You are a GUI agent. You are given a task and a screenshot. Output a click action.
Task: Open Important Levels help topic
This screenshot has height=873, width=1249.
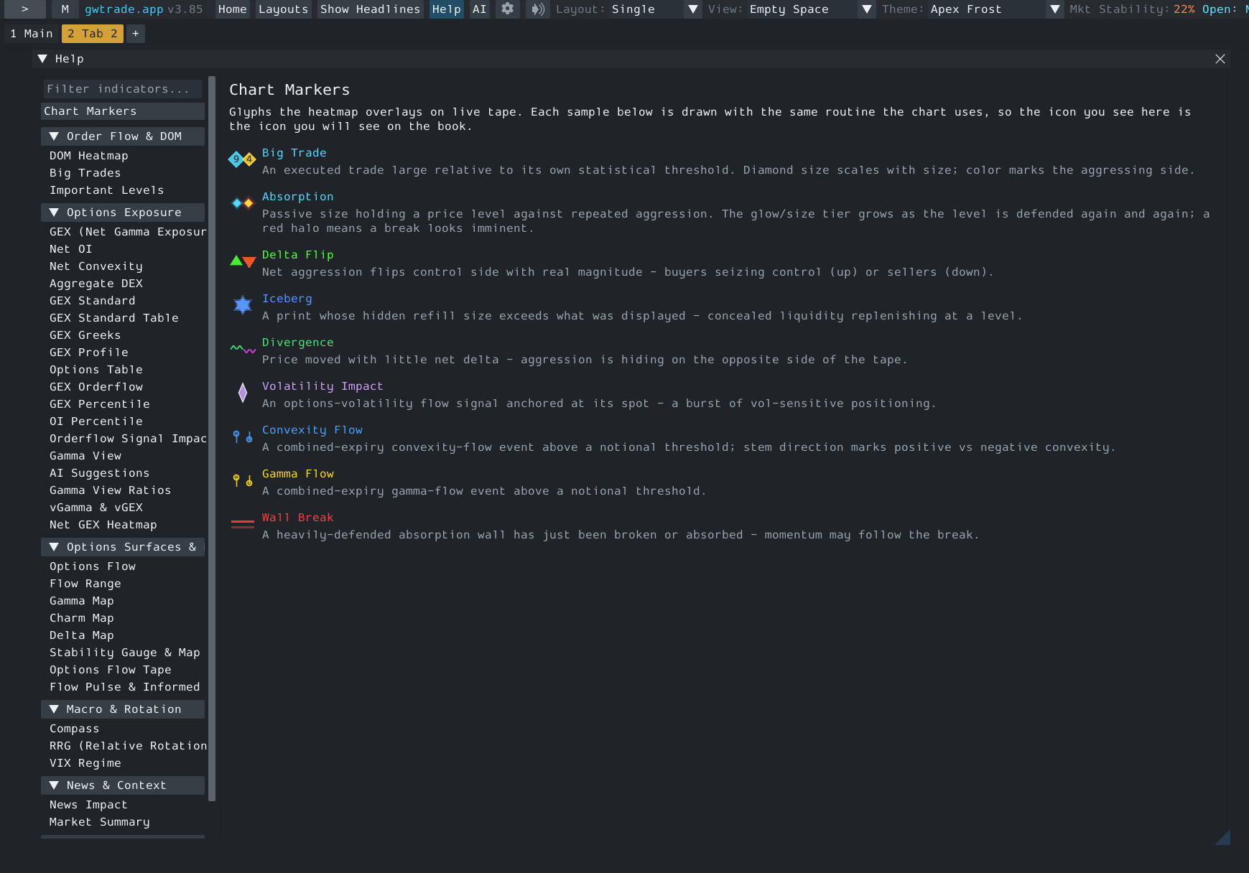[x=107, y=190]
